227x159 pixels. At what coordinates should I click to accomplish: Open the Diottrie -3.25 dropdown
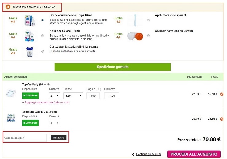(73, 96)
